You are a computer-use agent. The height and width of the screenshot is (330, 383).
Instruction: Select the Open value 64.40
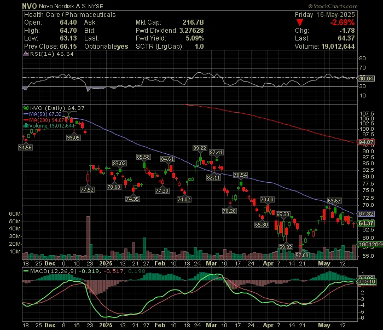68,22
